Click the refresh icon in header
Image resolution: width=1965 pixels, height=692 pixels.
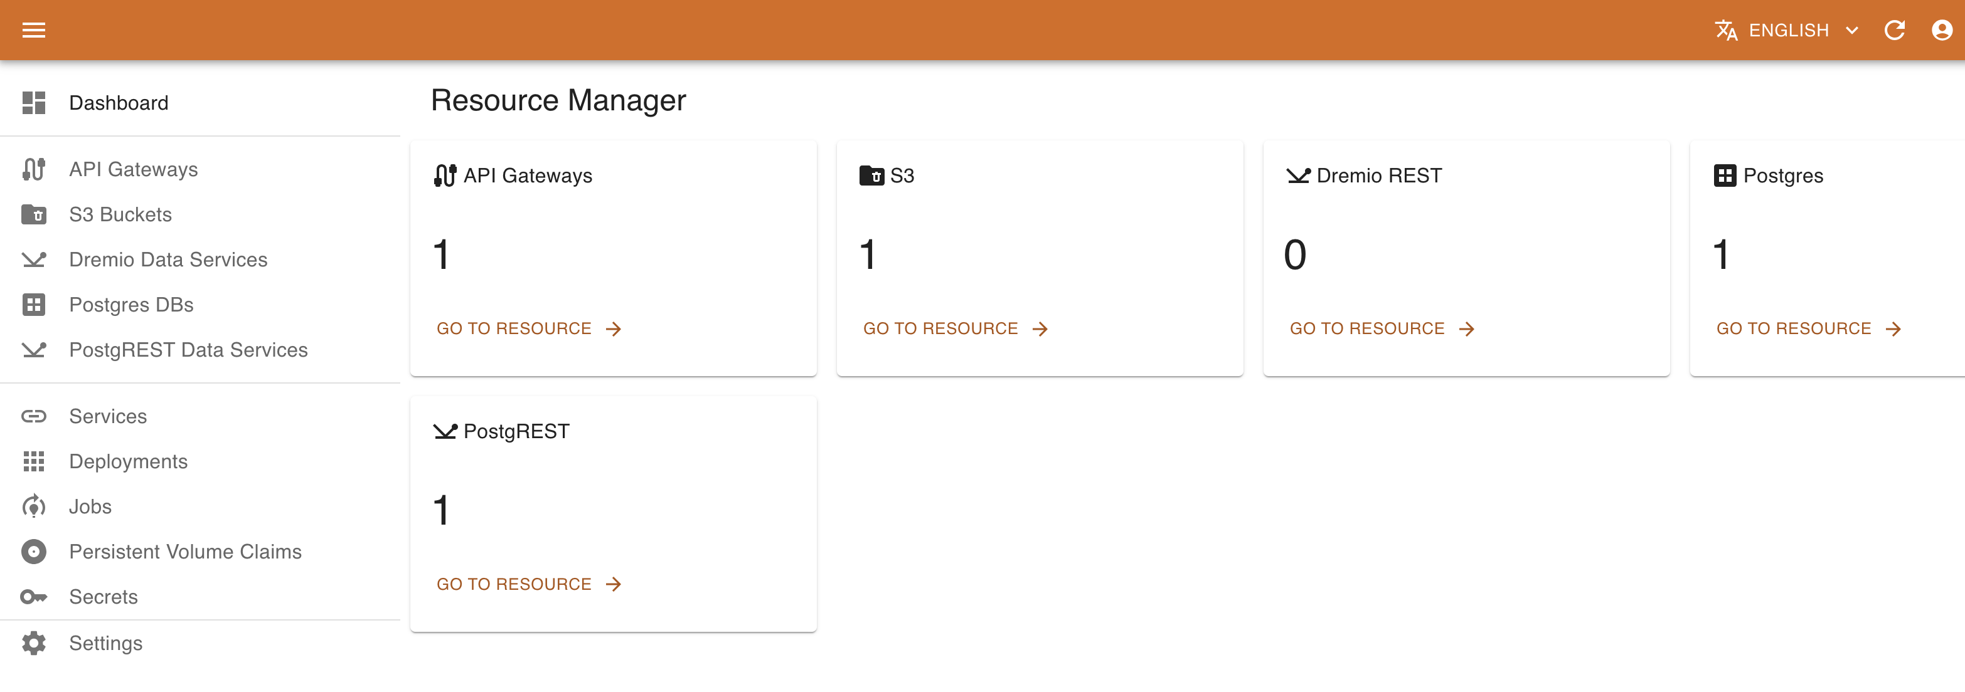click(1894, 31)
